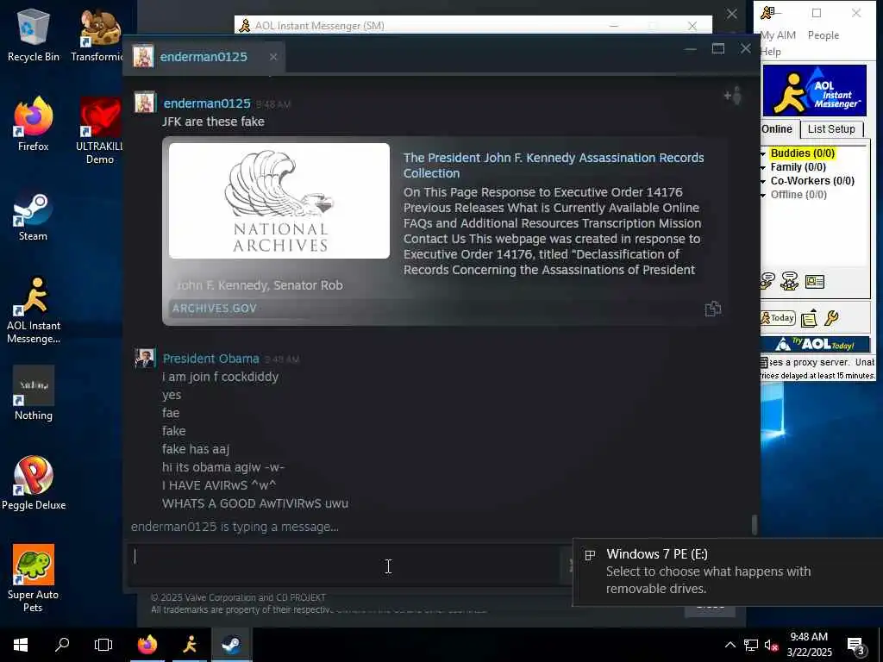The width and height of the screenshot is (883, 662).
Task: Open the Nothing desktop shortcut
Action: pyautogui.click(x=34, y=393)
